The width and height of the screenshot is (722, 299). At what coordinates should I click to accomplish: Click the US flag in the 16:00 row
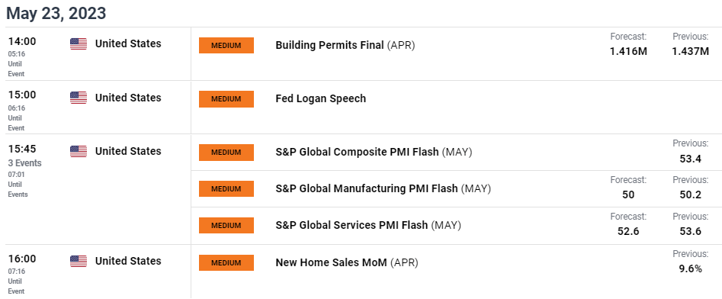point(79,261)
